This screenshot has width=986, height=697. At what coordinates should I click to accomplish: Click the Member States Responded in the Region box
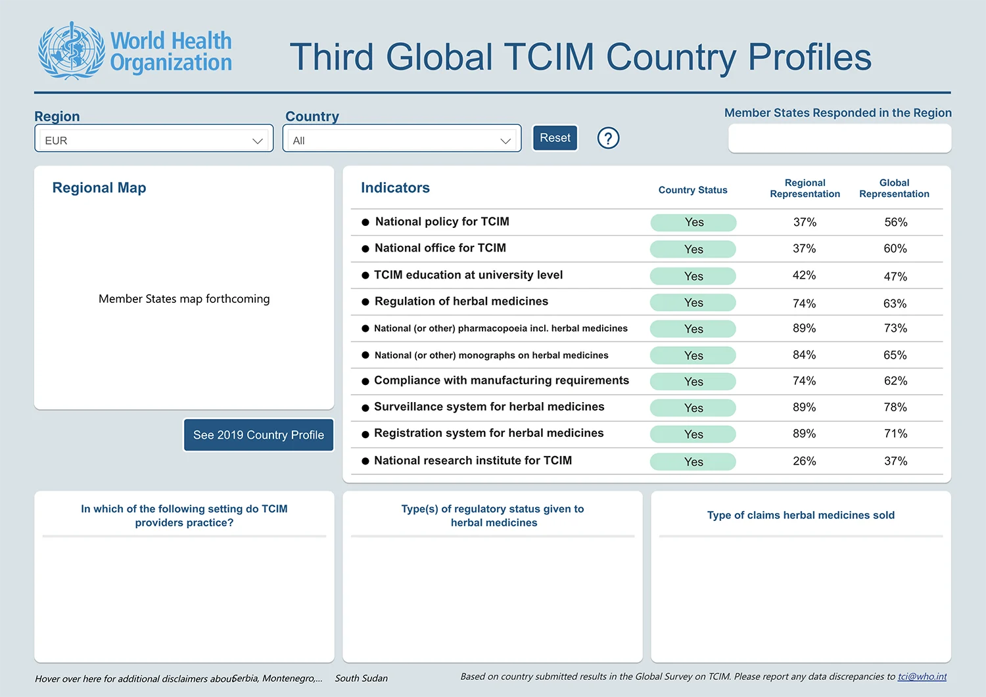click(839, 139)
